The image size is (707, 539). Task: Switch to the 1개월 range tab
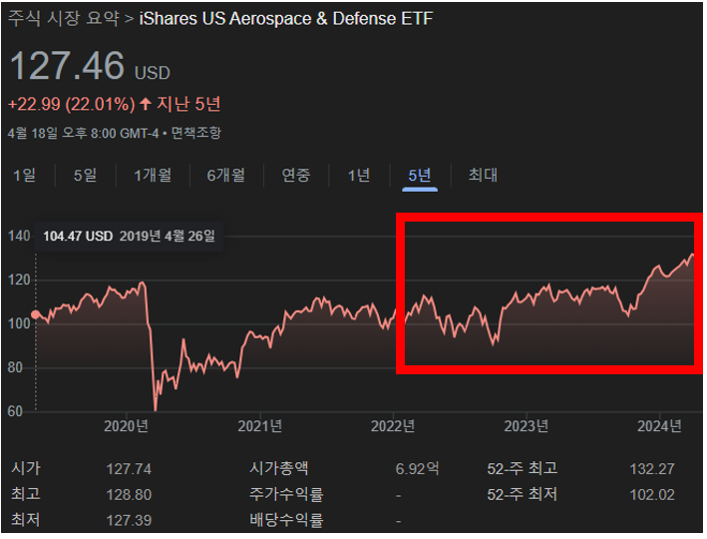pos(153,175)
